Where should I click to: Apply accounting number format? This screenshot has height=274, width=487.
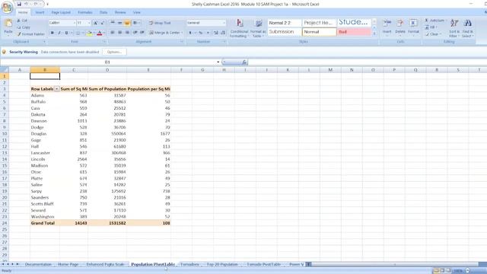click(190, 33)
